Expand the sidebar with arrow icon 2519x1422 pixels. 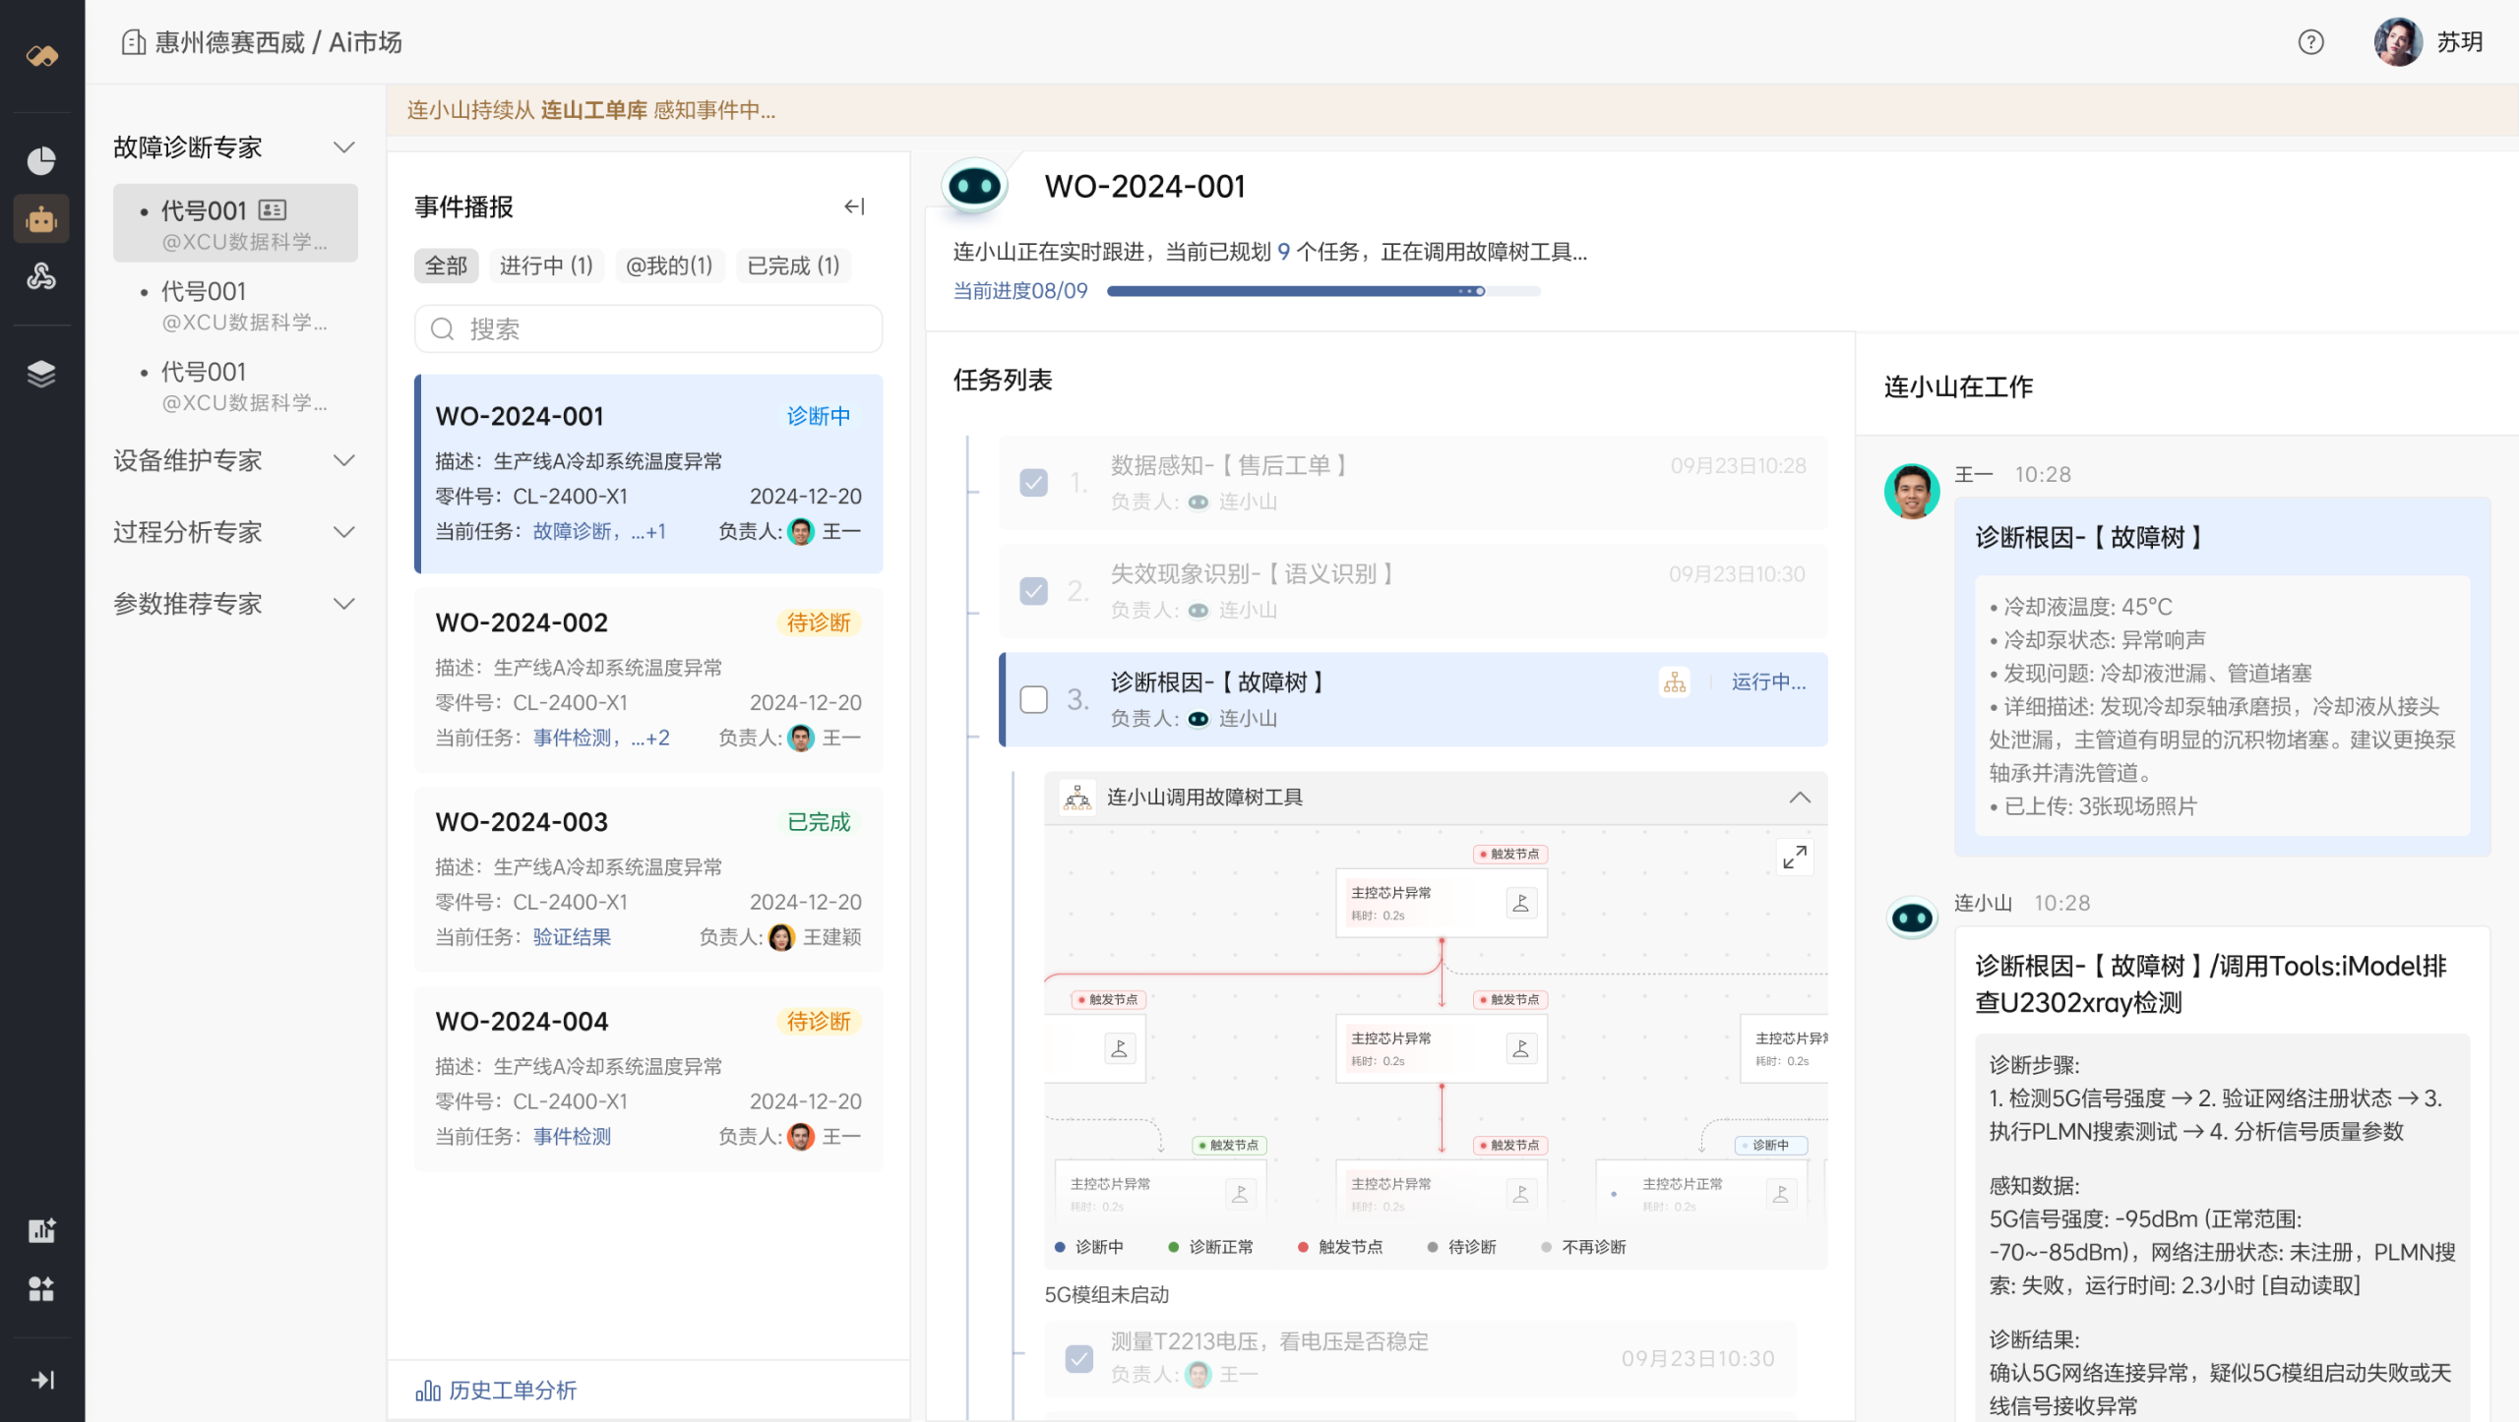(41, 1380)
